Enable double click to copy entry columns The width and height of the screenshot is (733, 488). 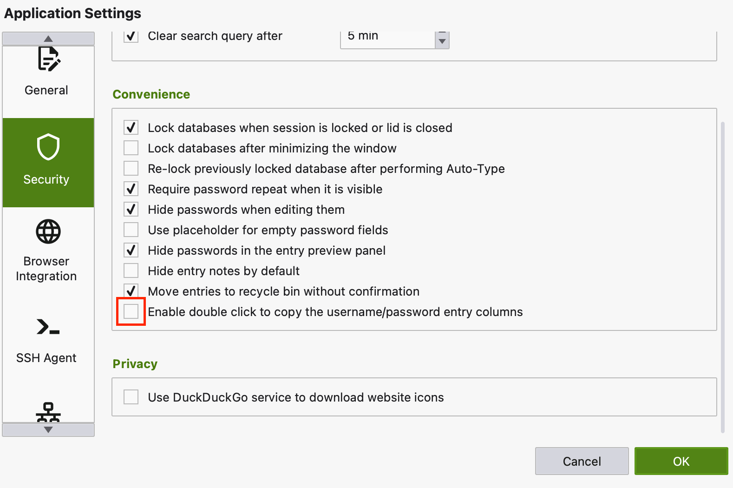pos(131,312)
